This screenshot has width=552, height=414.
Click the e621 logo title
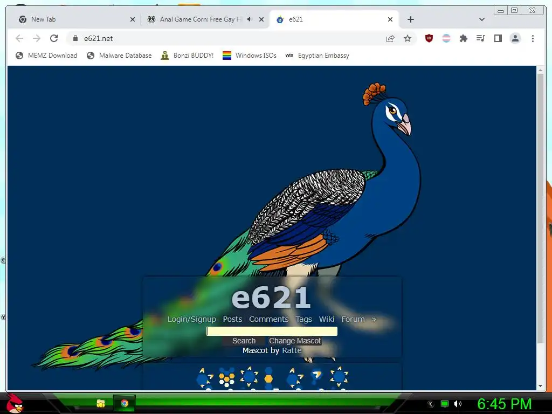click(x=271, y=298)
